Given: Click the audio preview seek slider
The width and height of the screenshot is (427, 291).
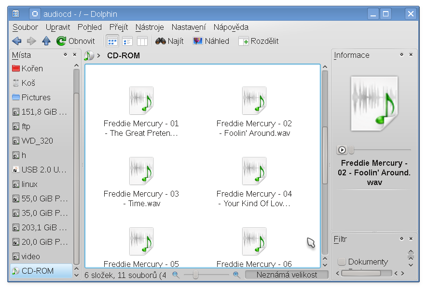Looking at the screenshot, I should tap(380, 150).
